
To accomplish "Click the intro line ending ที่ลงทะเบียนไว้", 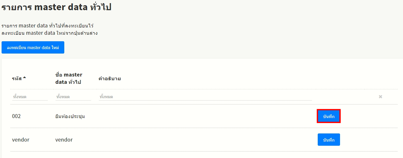I will tap(47, 26).
